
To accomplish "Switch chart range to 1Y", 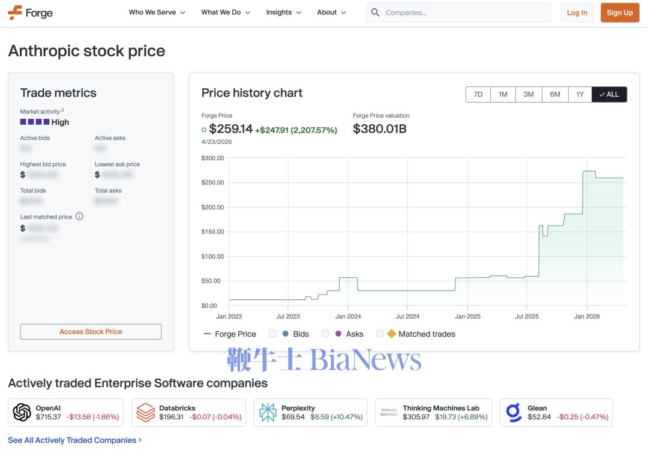I will pos(580,94).
